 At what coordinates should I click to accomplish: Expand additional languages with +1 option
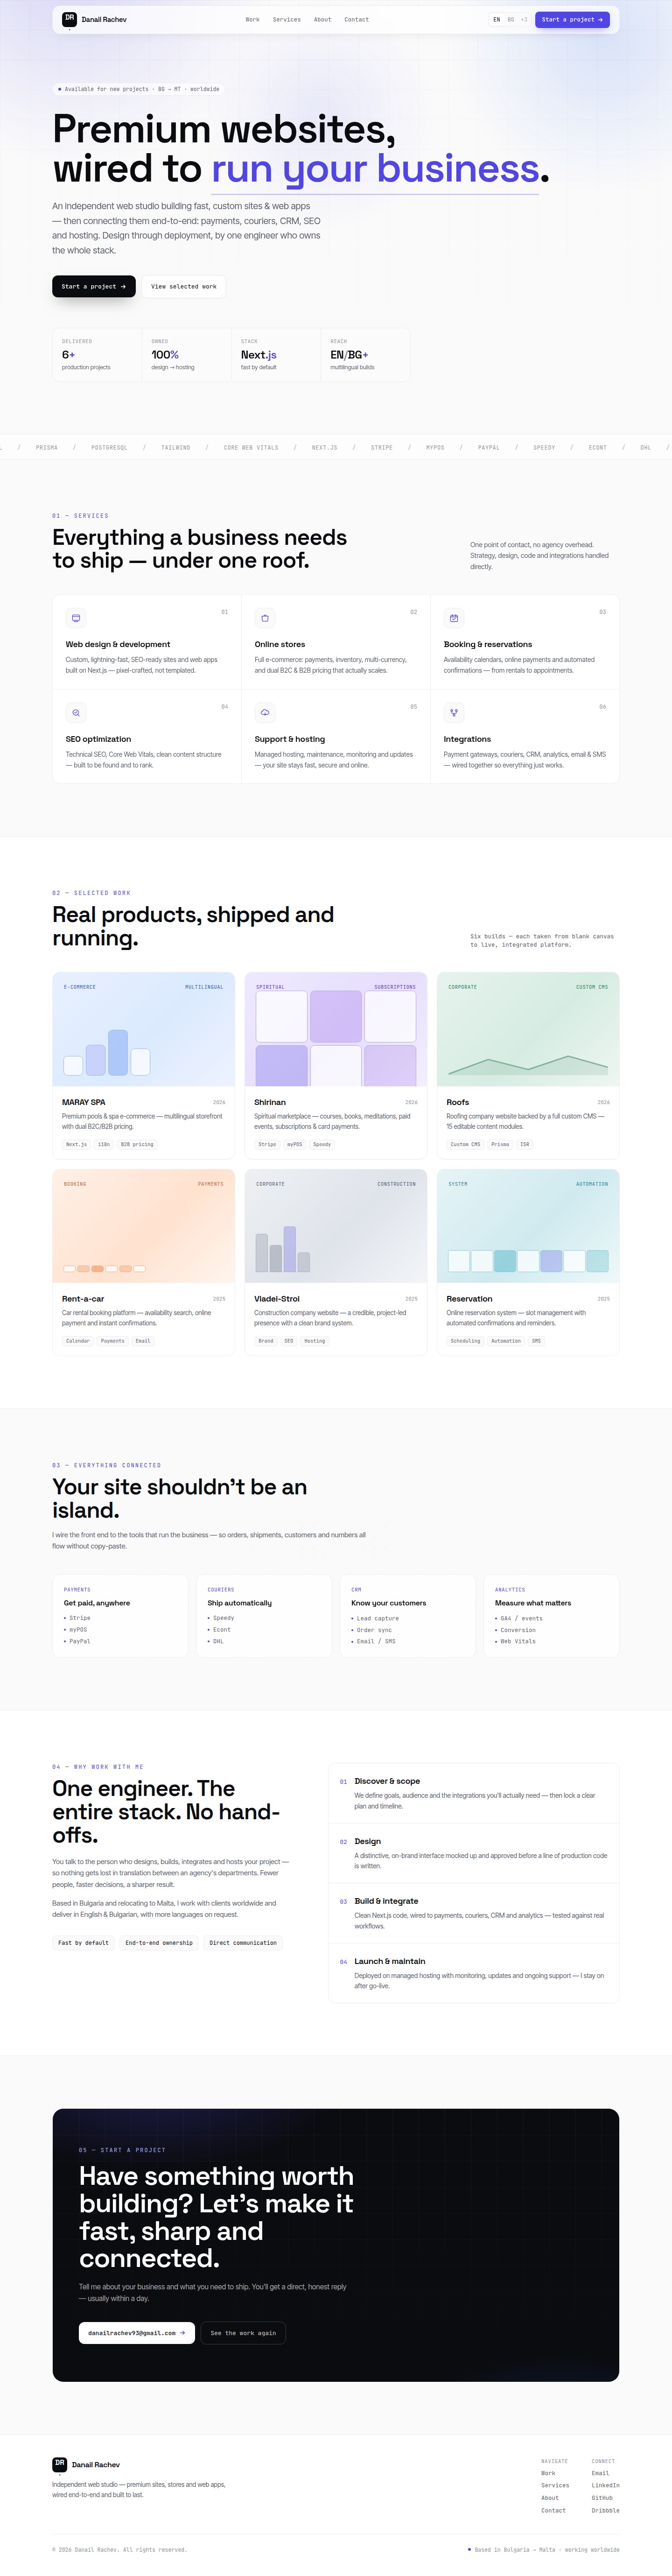[x=524, y=19]
